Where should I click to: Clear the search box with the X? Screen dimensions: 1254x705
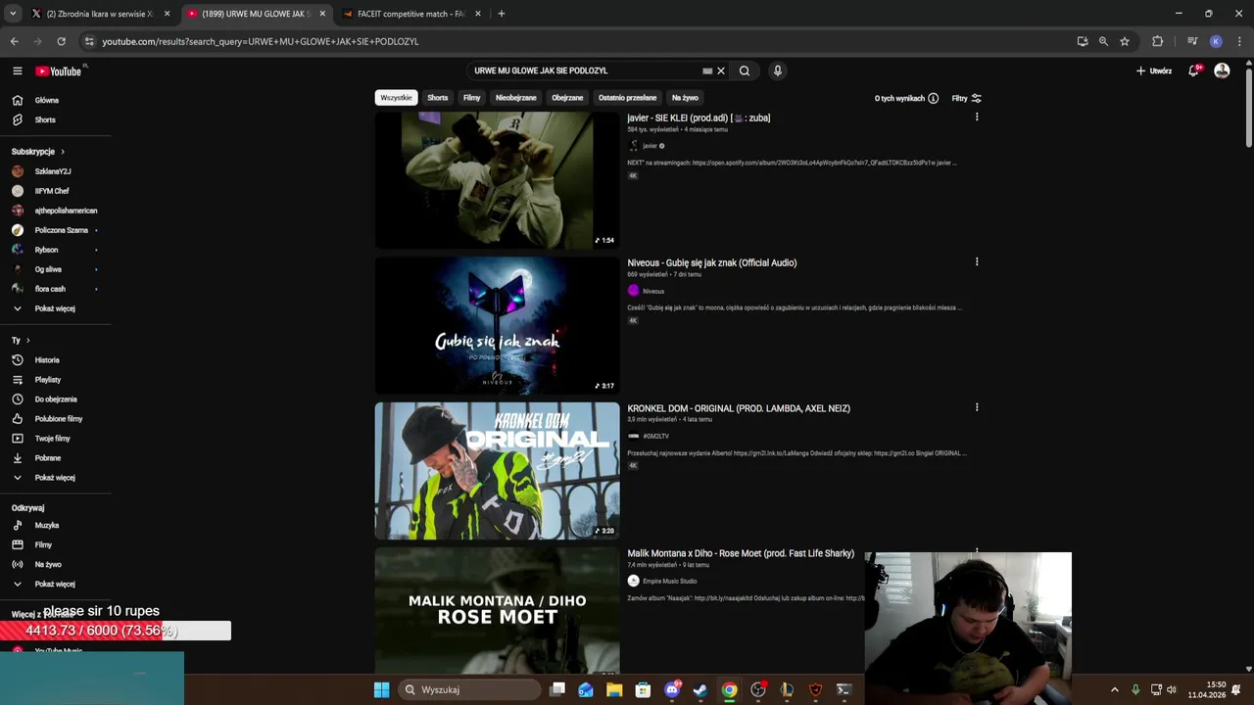click(721, 70)
